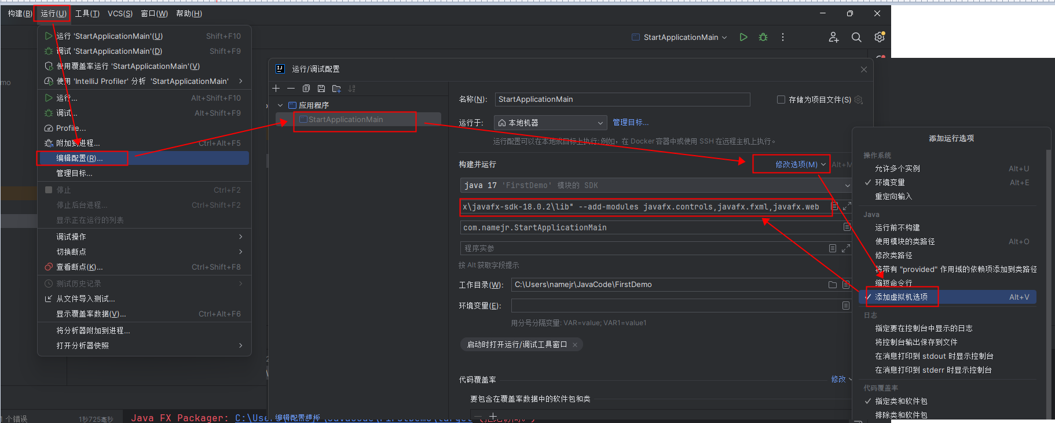Click the insert-macro icon in the 工作目录 field
This screenshot has width=1055, height=423.
(x=846, y=285)
